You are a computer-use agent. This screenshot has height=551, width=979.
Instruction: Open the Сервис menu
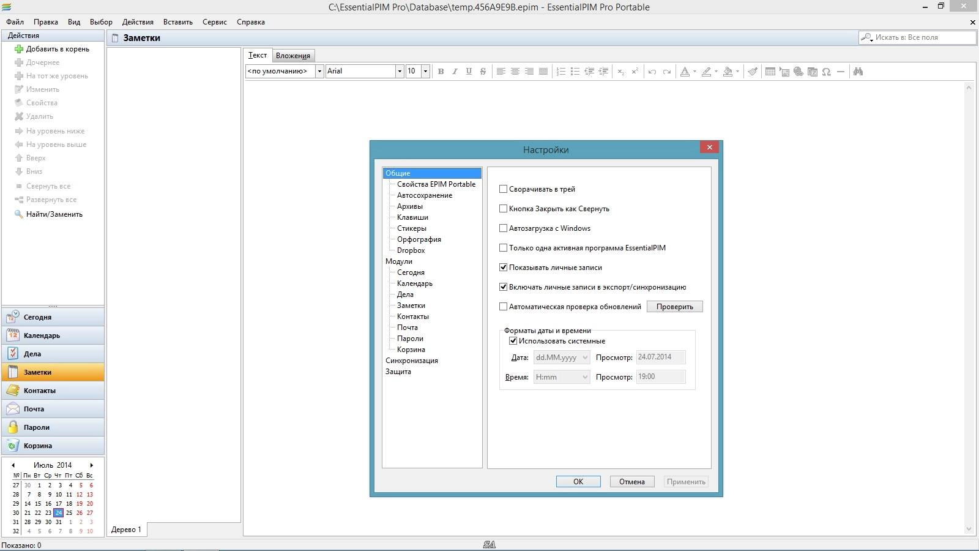[215, 22]
